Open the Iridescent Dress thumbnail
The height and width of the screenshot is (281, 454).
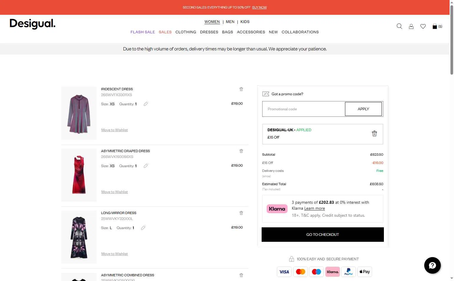tap(79, 113)
